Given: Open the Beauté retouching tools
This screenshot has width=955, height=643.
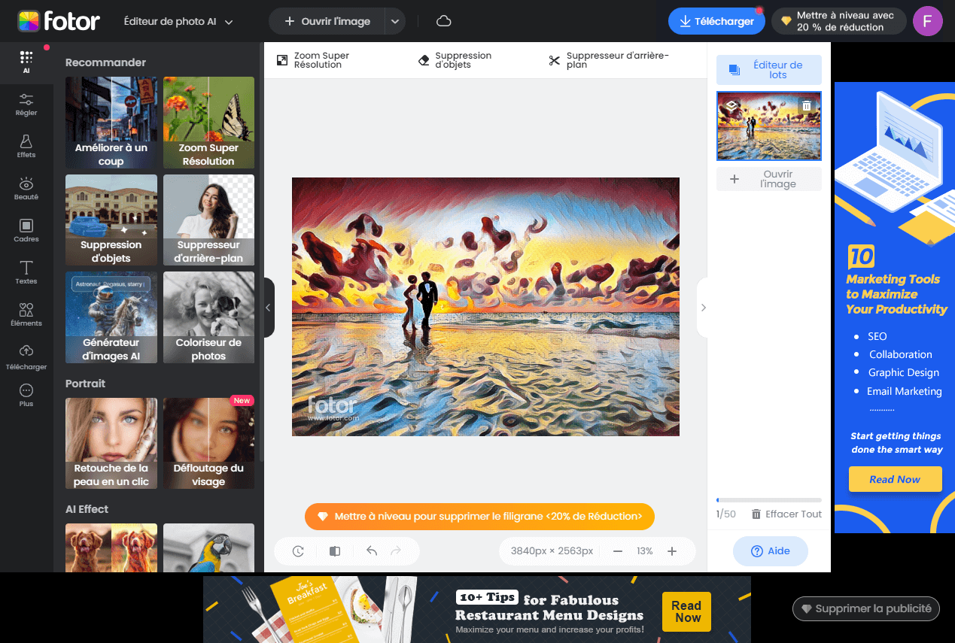Looking at the screenshot, I should click(x=26, y=188).
